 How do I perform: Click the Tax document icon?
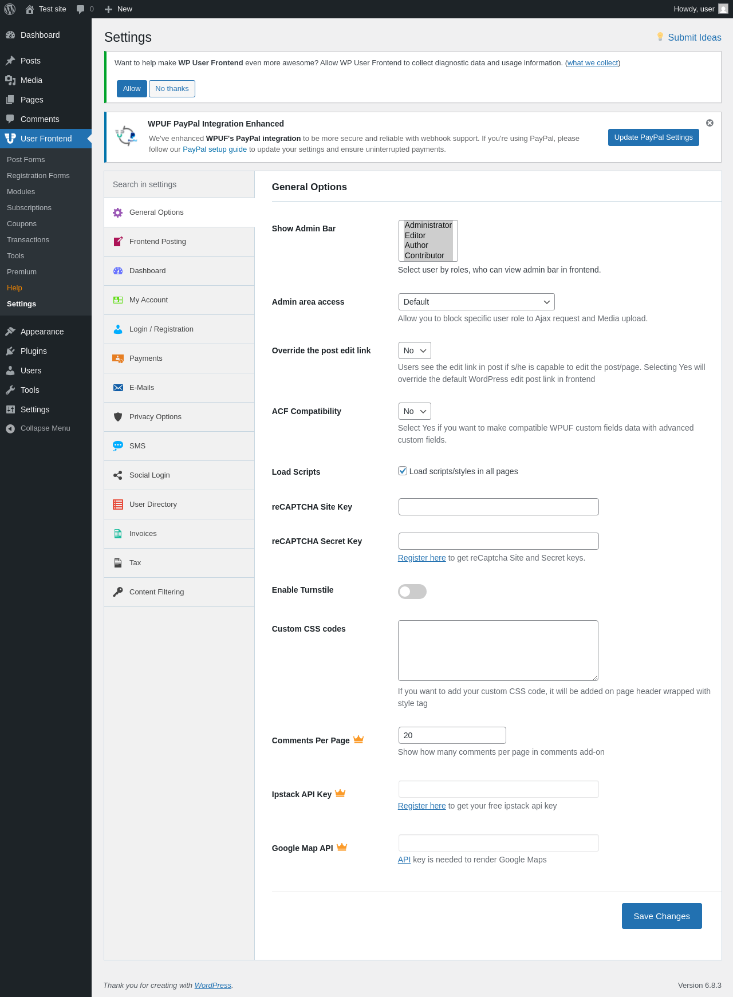coord(118,563)
